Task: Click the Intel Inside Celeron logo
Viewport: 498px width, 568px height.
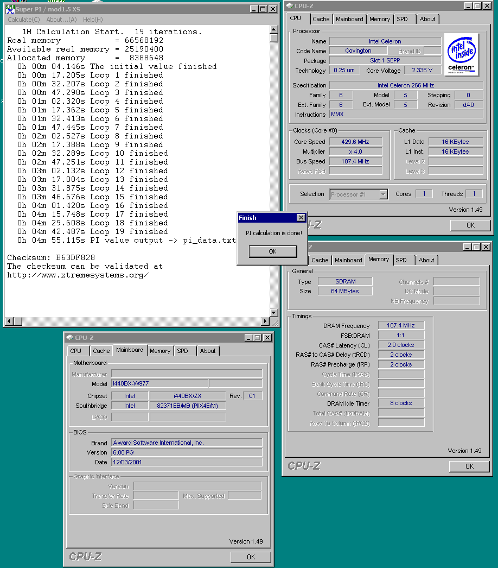Action: pos(461,55)
